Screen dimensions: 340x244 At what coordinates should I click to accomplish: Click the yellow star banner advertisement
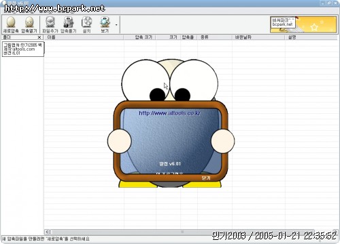303,24
